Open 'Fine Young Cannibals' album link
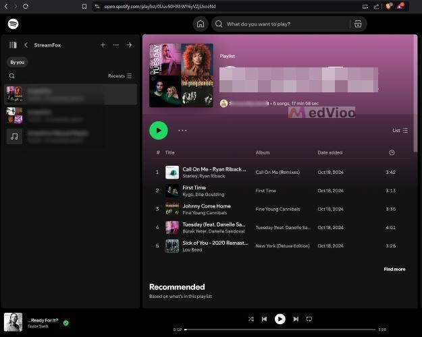 point(278,209)
